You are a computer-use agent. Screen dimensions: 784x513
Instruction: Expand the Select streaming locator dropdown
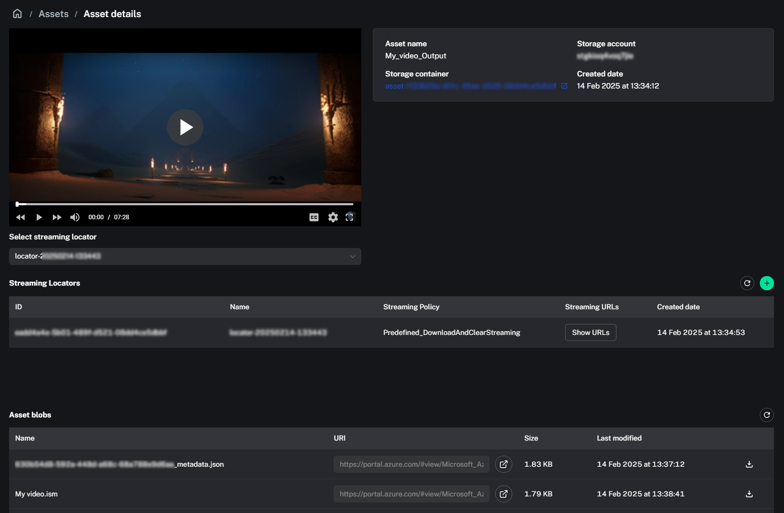point(185,256)
